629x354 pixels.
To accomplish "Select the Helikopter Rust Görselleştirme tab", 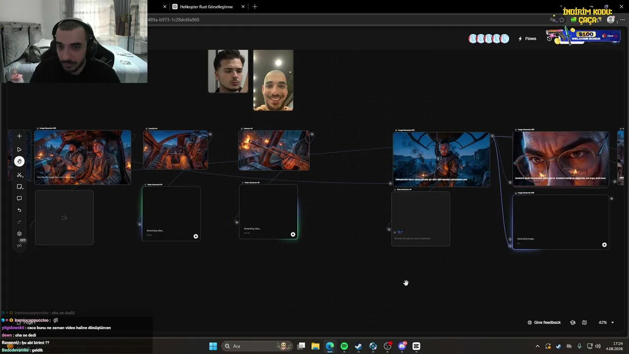I will [x=205, y=7].
